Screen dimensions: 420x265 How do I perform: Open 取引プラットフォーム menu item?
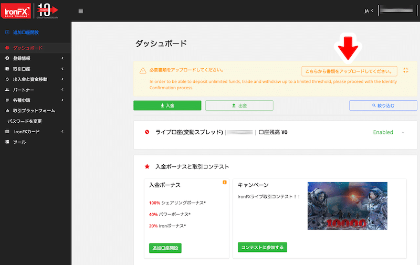(x=34, y=111)
